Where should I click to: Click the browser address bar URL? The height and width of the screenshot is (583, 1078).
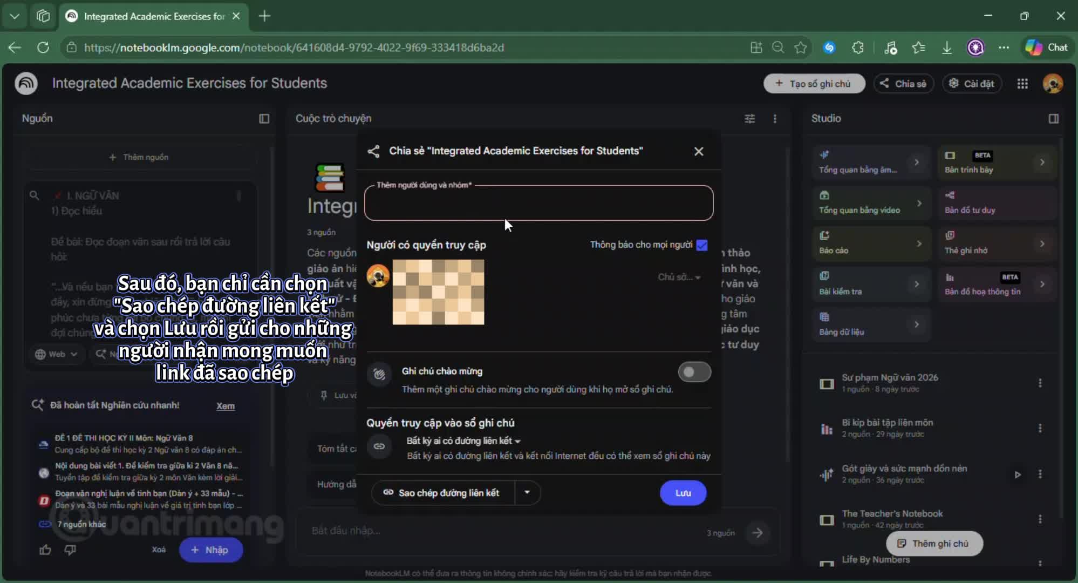pyautogui.click(x=294, y=48)
